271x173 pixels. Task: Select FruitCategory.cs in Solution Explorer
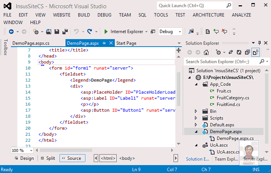point(233,98)
